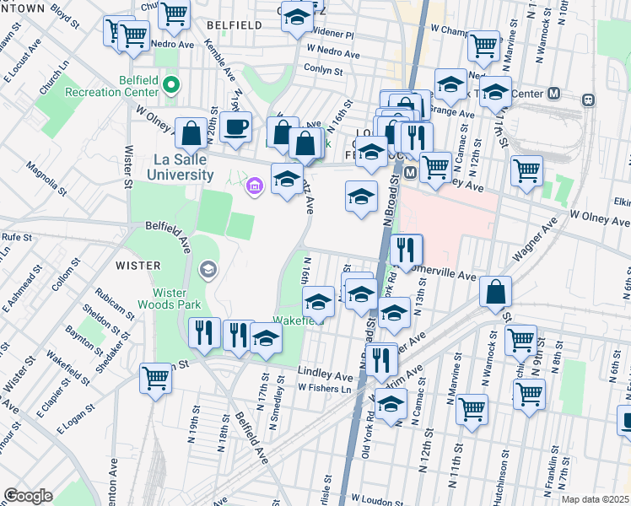Open the coffee cup marker near N 19th St
The width and height of the screenshot is (631, 506).
(x=236, y=131)
